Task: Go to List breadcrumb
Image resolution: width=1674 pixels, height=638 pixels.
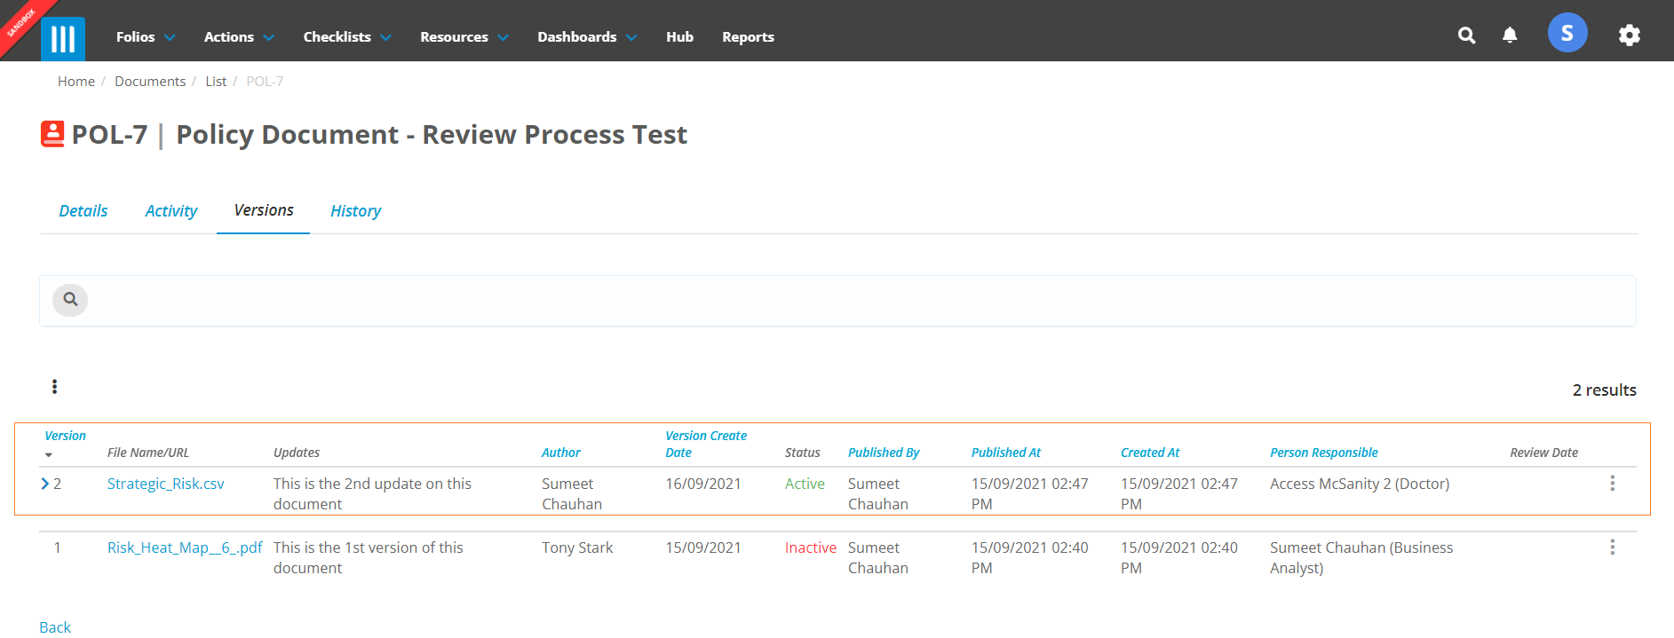Action: (x=216, y=82)
